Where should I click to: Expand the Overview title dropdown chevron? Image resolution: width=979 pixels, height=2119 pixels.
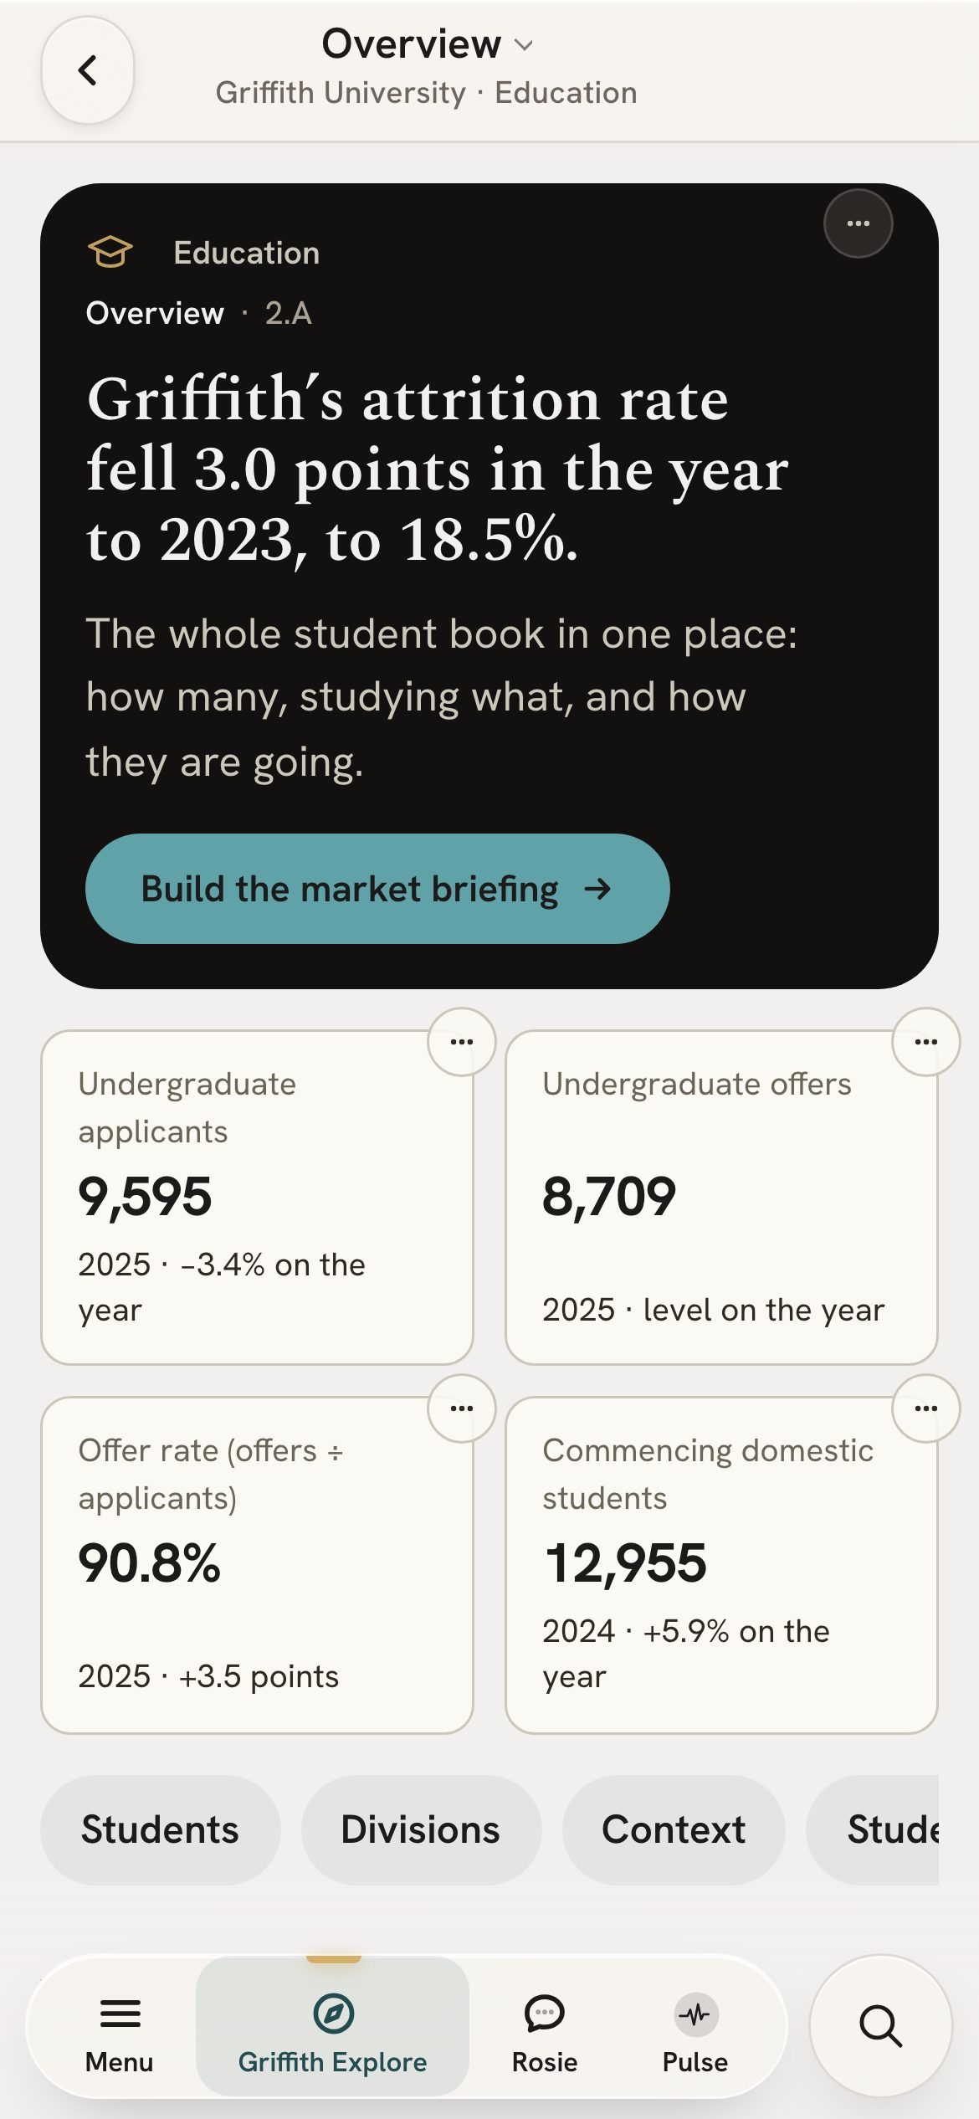[524, 45]
